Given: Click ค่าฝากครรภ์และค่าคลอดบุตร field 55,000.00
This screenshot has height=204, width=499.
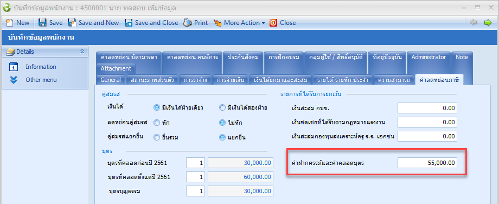Looking at the screenshot, I should pyautogui.click(x=427, y=163).
